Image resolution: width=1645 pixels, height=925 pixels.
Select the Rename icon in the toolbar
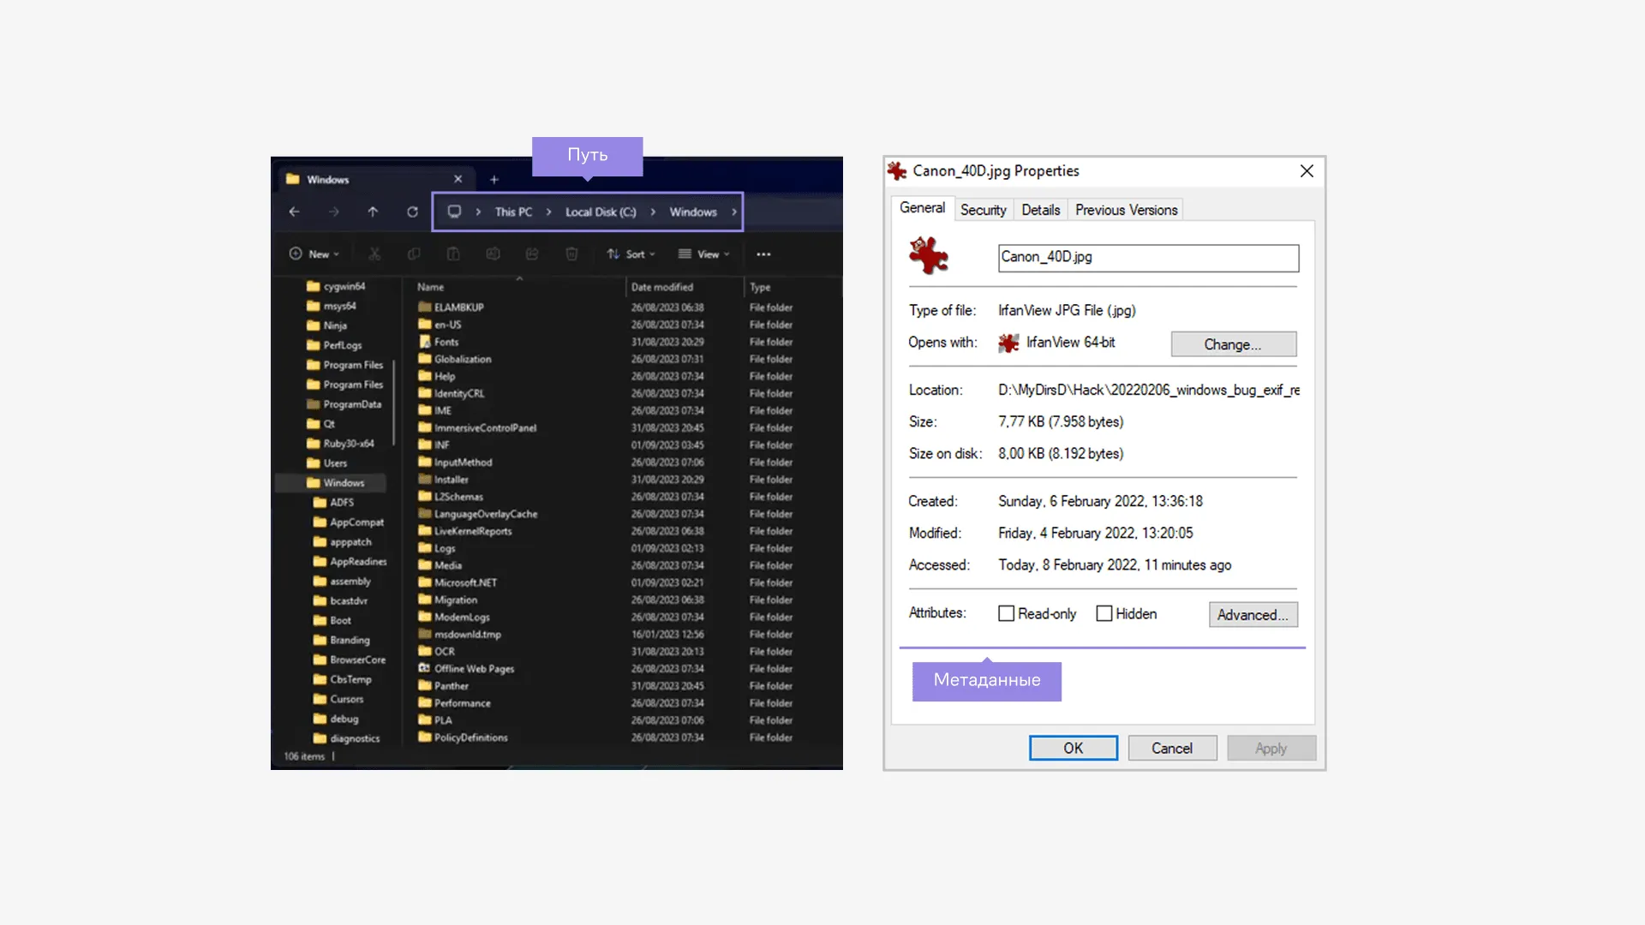tap(493, 254)
